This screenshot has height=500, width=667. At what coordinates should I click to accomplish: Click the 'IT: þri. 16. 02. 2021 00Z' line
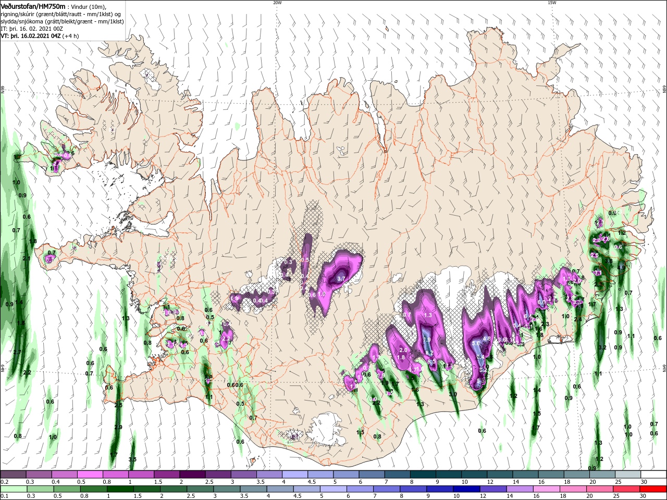pyautogui.click(x=32, y=29)
